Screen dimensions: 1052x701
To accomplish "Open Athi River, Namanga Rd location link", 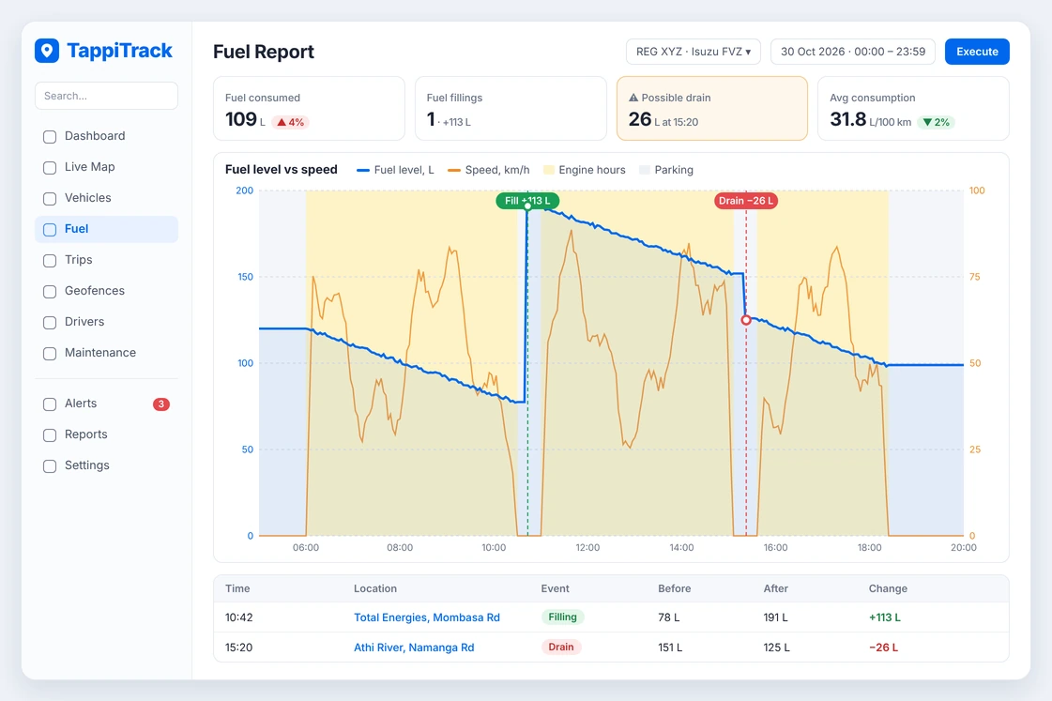I will point(414,648).
